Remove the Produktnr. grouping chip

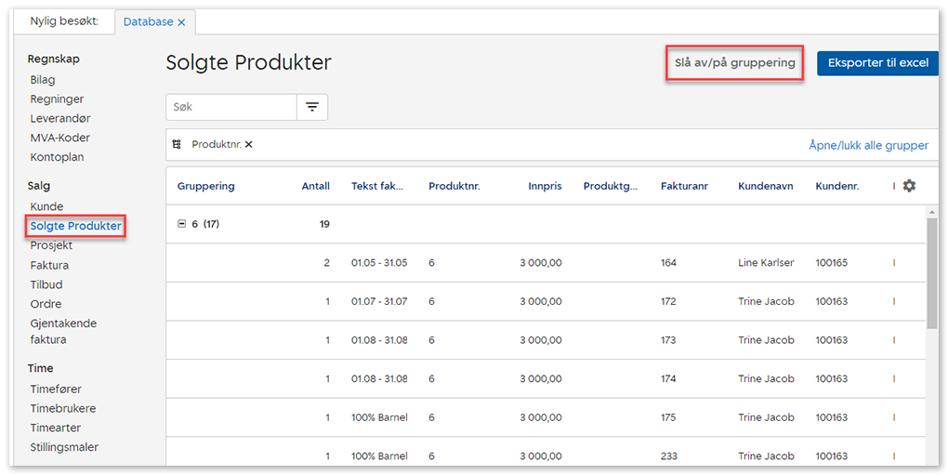click(x=249, y=145)
